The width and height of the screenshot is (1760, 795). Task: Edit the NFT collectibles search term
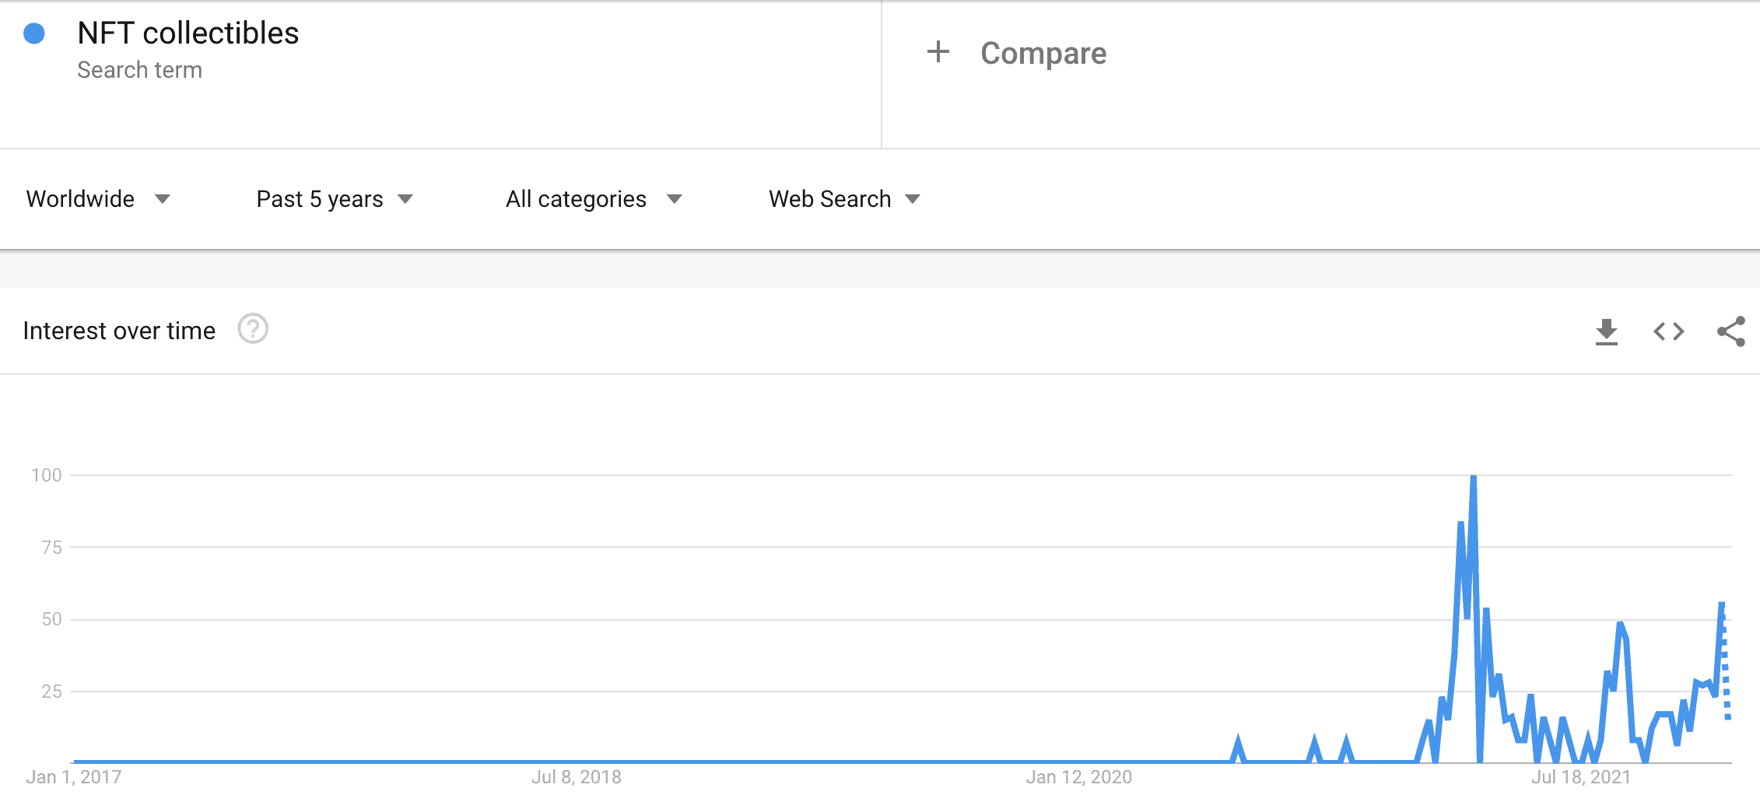click(x=188, y=33)
